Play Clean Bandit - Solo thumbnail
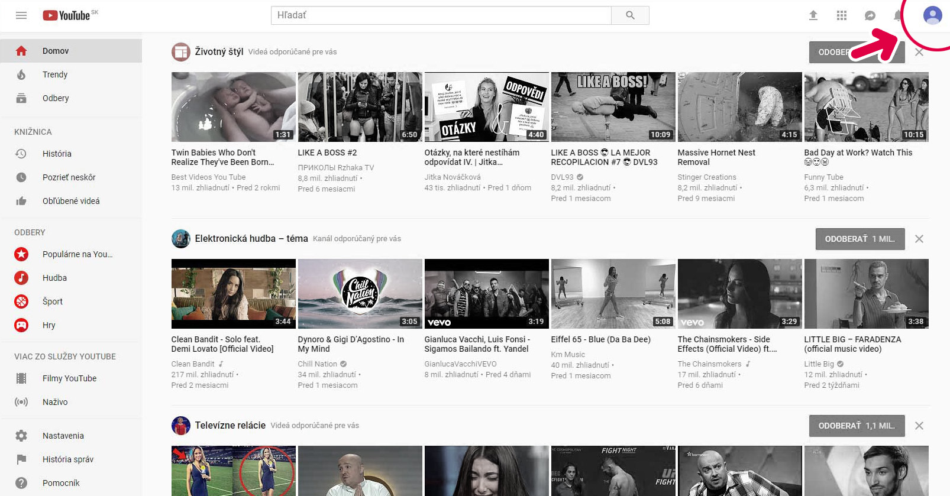 pos(234,294)
